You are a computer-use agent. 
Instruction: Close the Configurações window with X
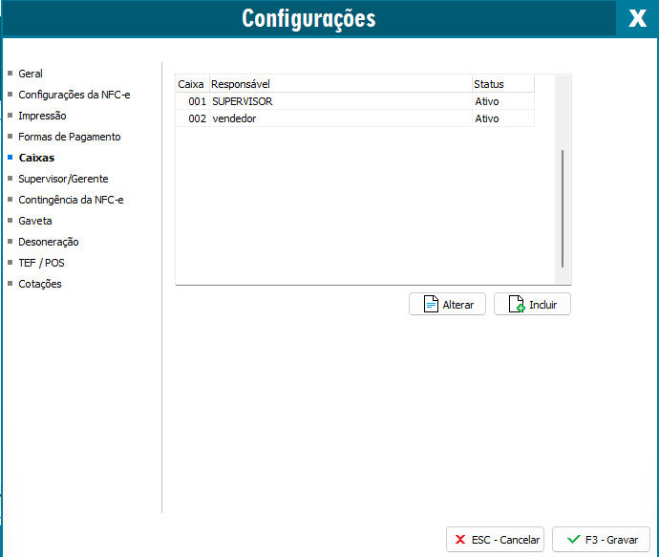(x=637, y=19)
